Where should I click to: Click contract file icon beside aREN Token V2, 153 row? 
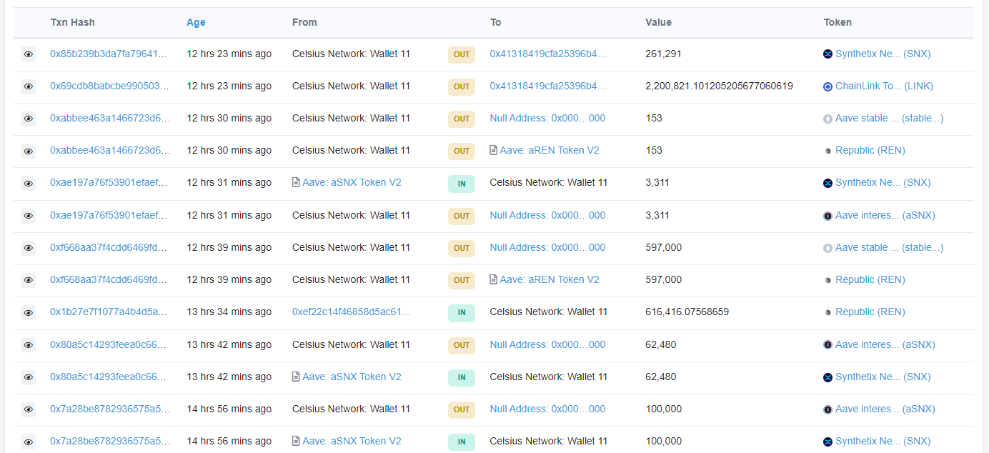point(494,150)
